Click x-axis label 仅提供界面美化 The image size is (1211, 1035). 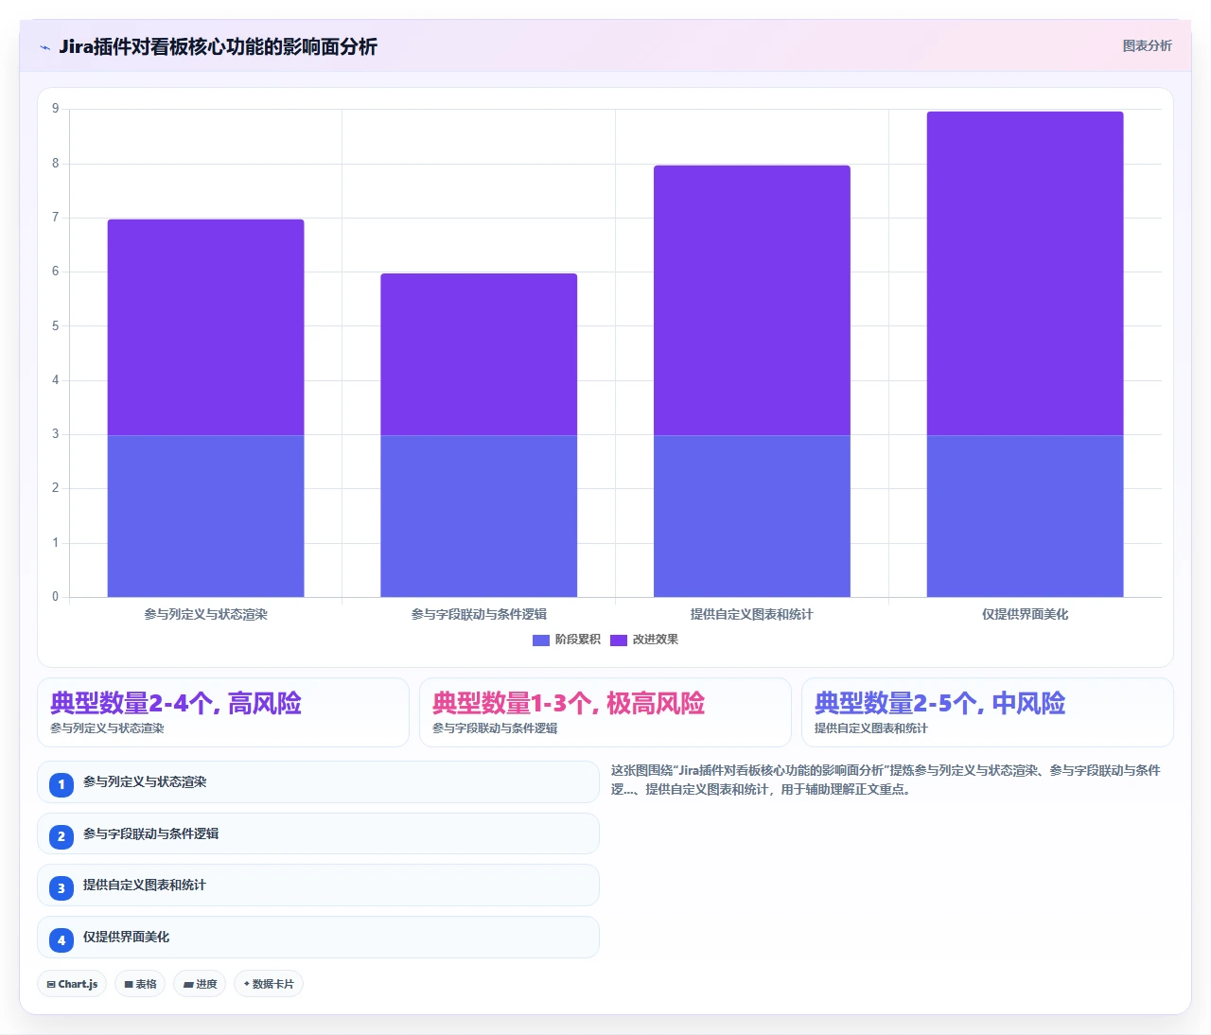1025,614
